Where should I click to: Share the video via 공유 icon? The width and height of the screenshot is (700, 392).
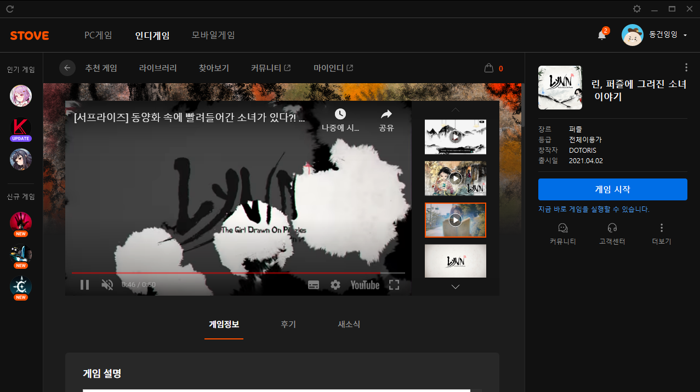[x=386, y=114]
